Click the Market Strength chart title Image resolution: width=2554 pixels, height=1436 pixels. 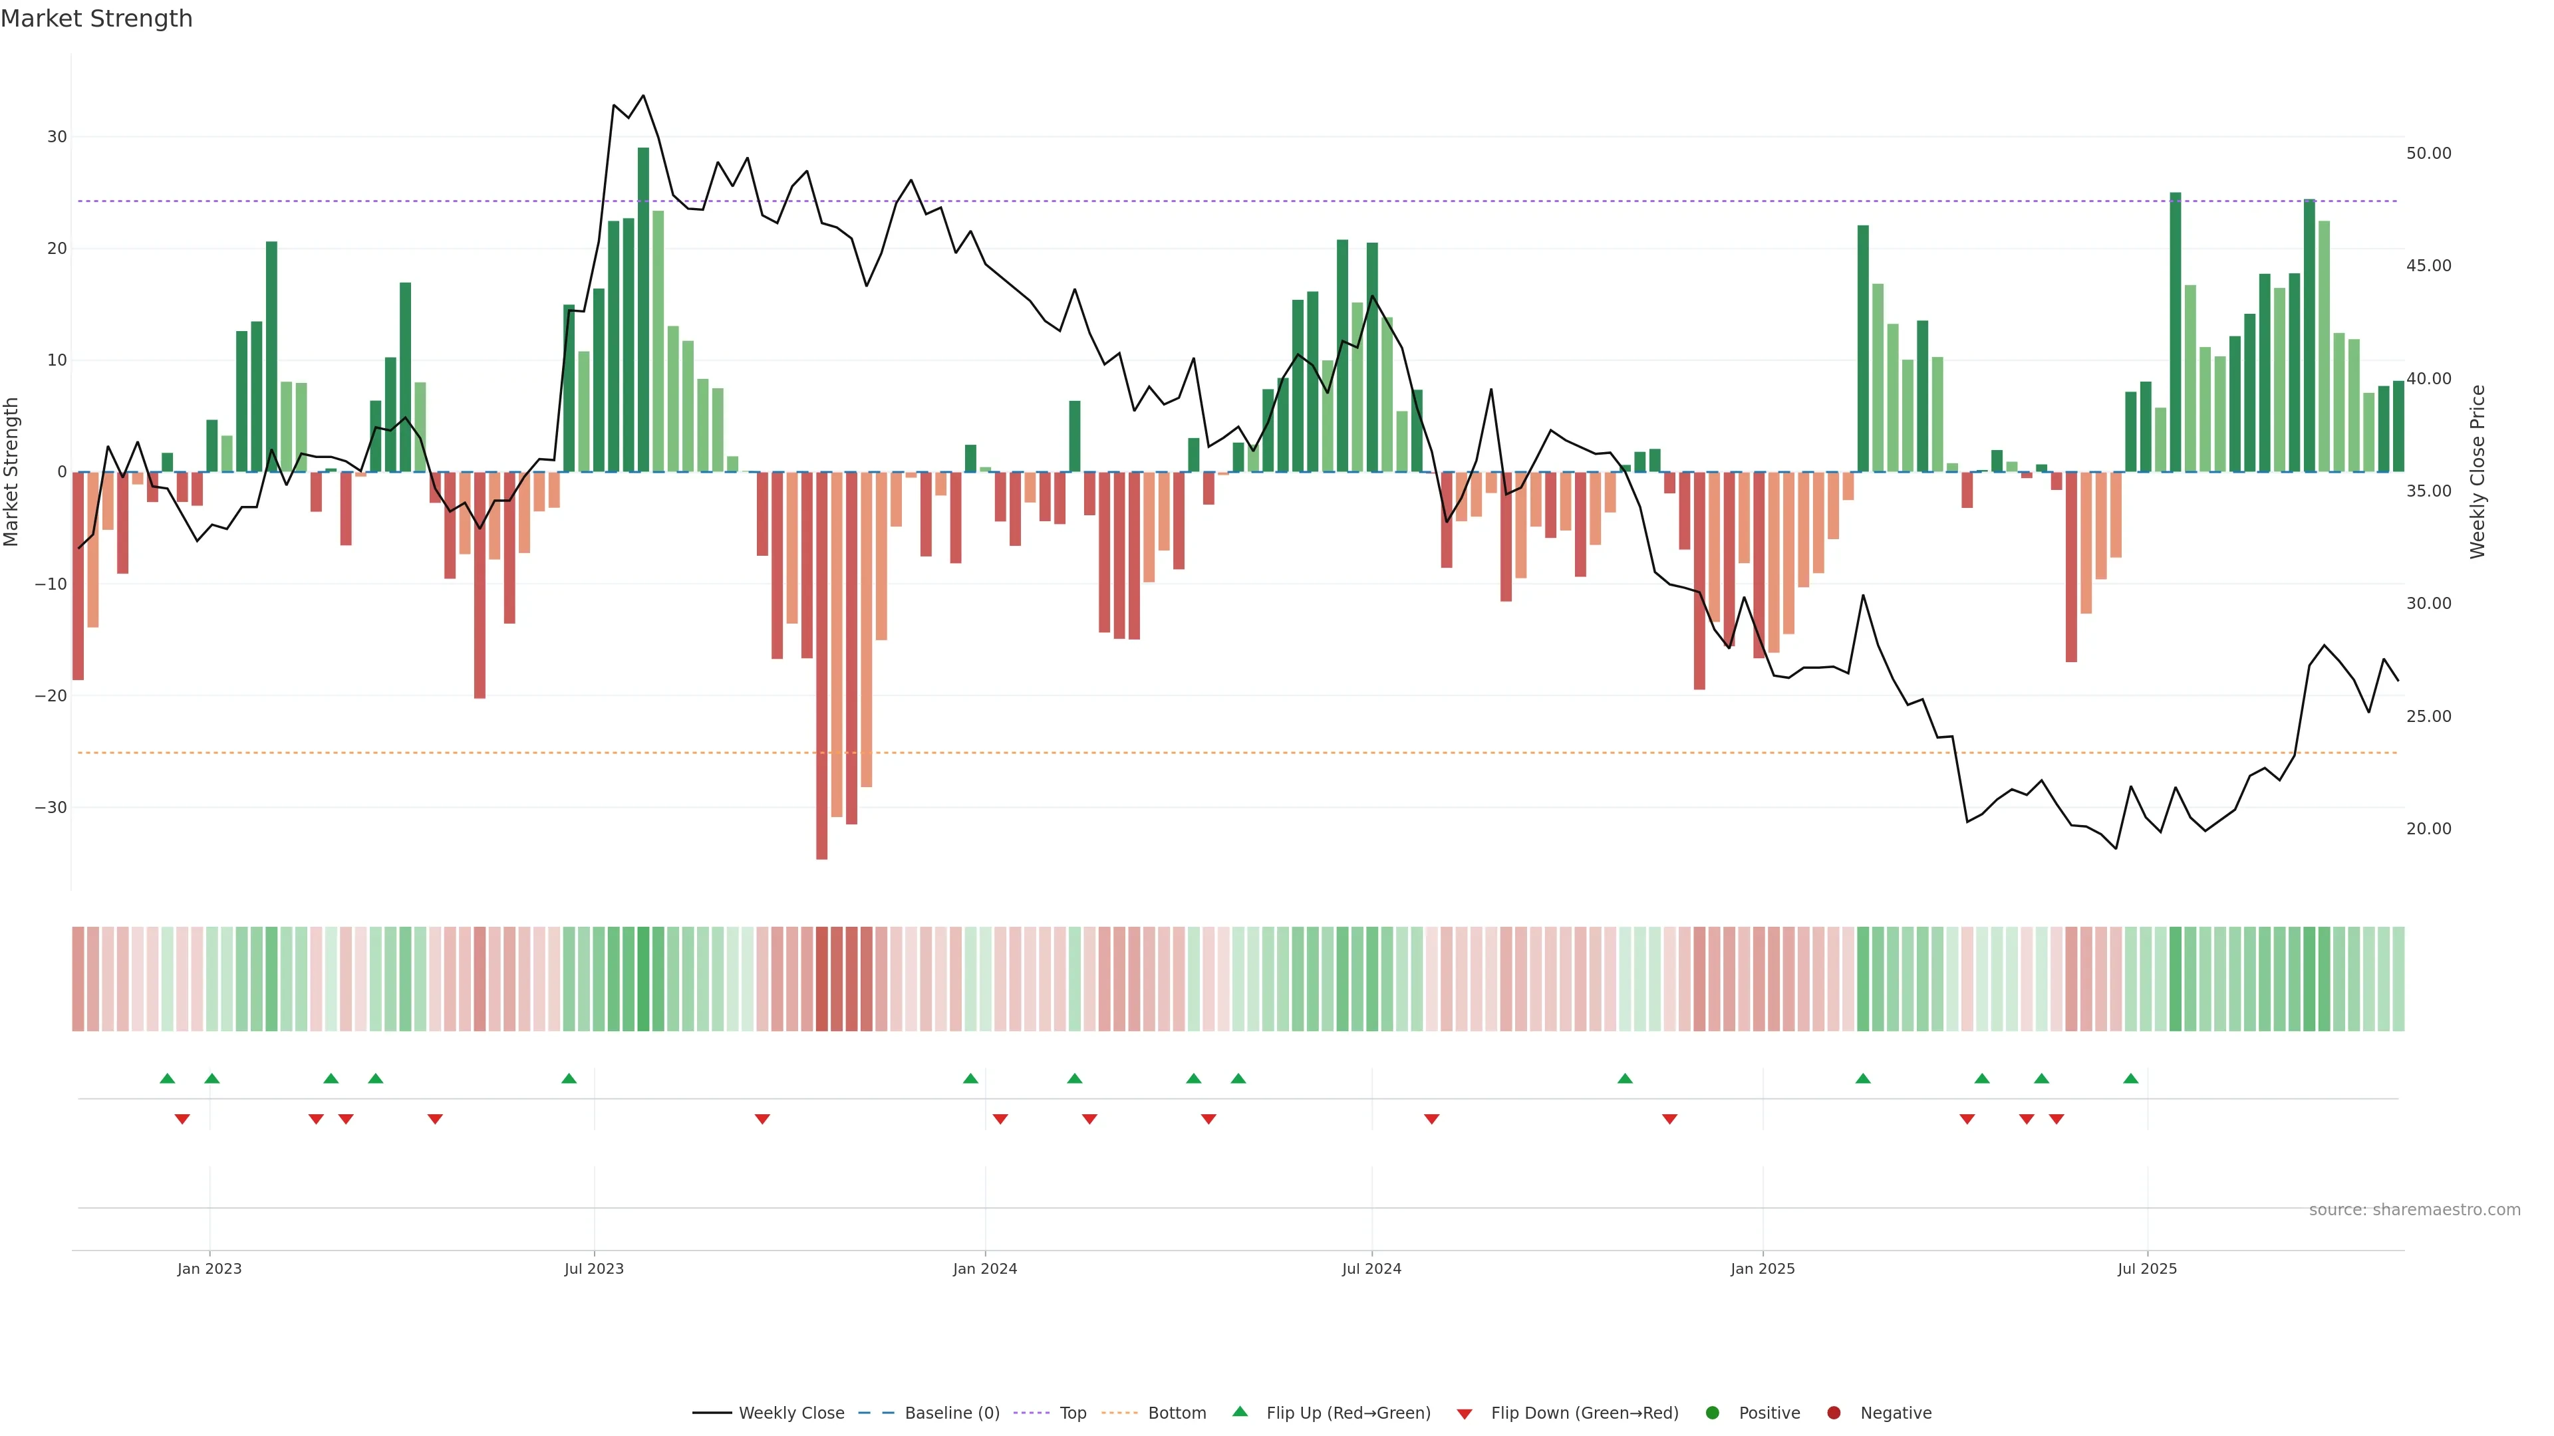tap(96, 19)
